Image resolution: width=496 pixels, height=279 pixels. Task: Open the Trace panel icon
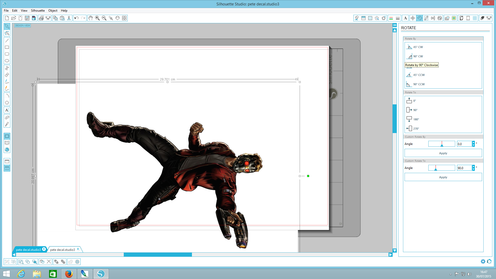coord(454,18)
